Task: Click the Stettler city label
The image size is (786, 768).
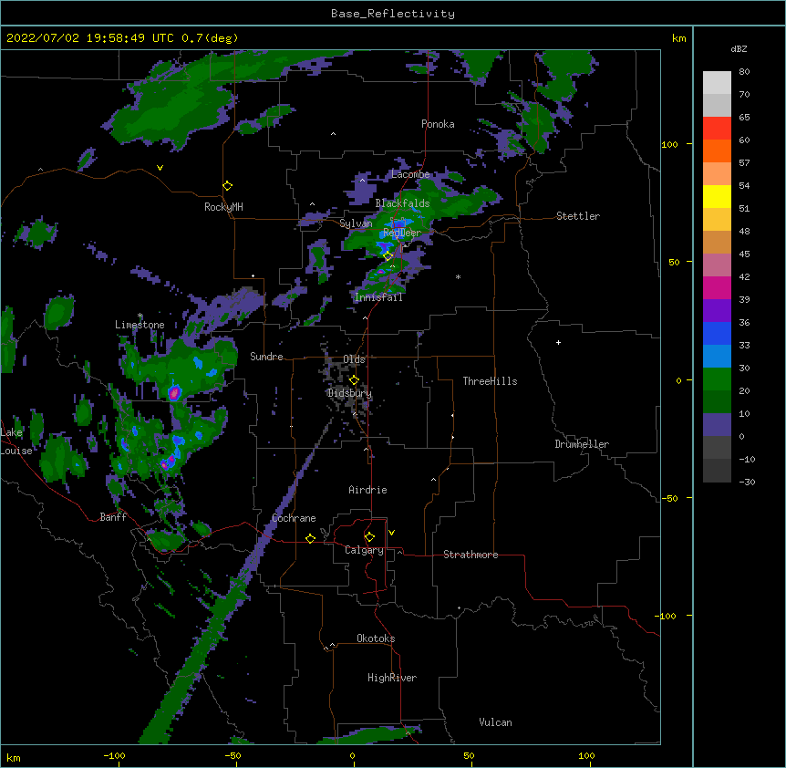Action: click(x=578, y=216)
